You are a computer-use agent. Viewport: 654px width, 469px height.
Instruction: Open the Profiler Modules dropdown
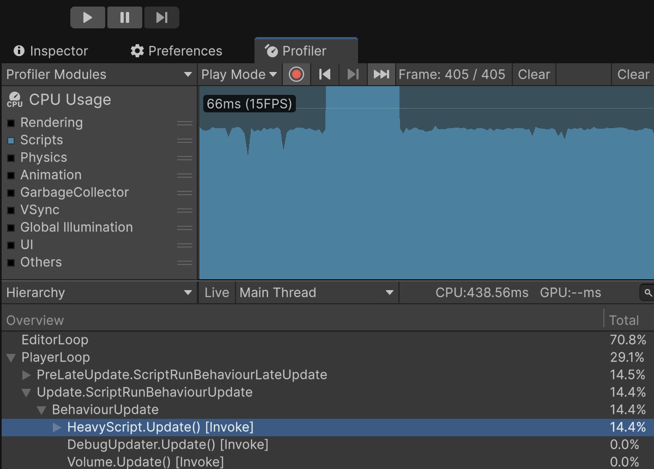99,74
